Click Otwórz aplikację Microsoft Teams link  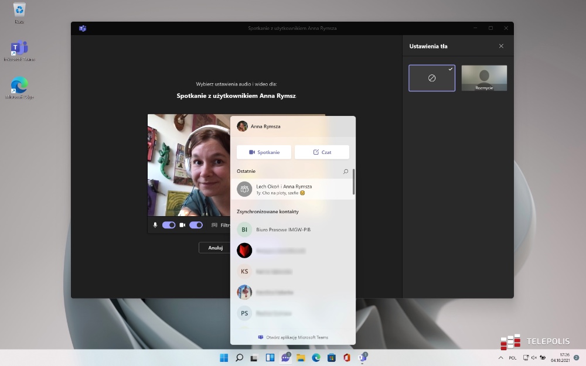(x=293, y=337)
